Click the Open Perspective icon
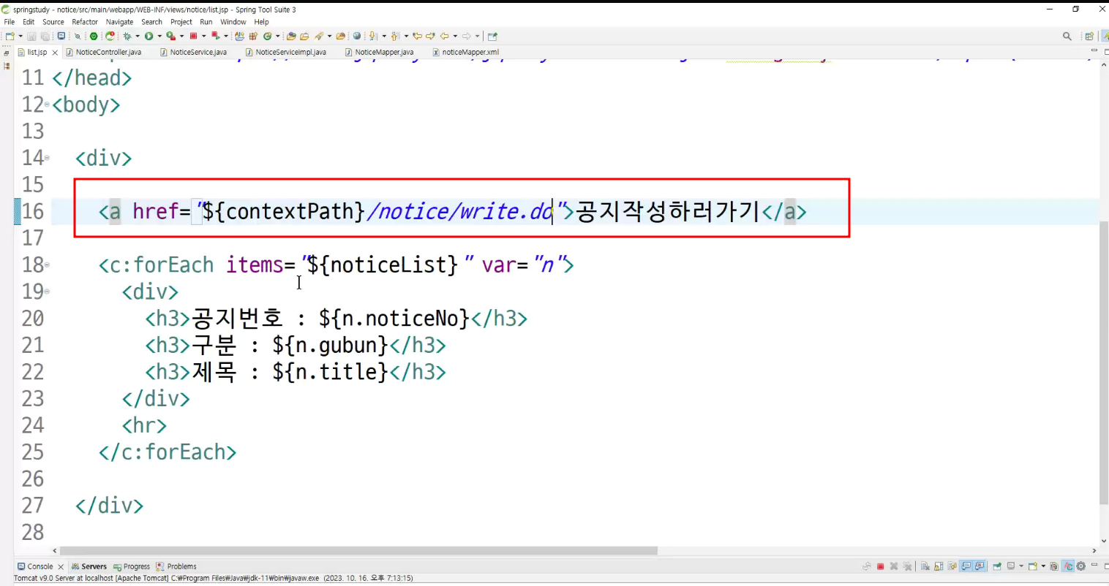The image size is (1109, 586). (1089, 36)
